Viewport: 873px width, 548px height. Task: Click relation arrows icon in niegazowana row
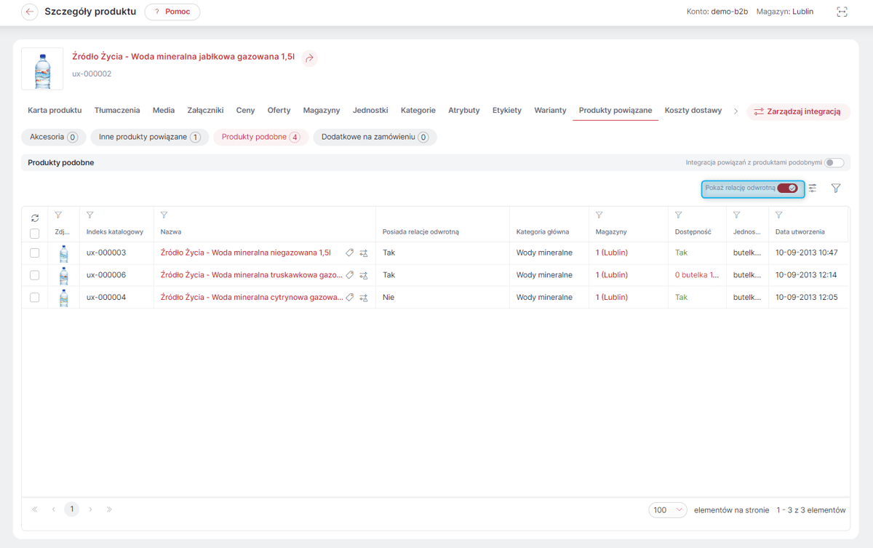click(364, 253)
